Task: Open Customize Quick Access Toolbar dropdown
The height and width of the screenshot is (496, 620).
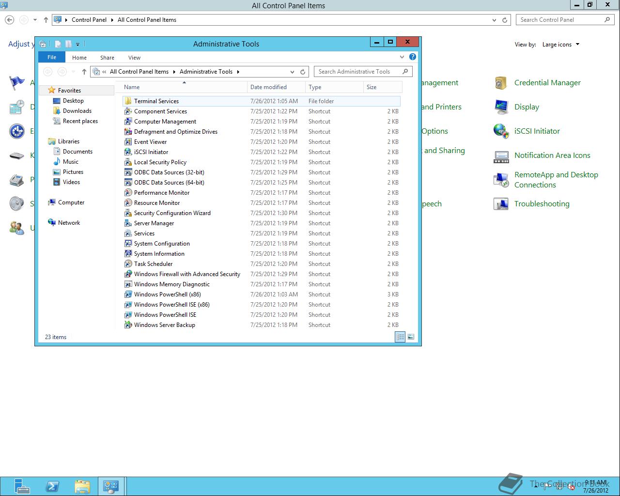Action: click(x=77, y=44)
